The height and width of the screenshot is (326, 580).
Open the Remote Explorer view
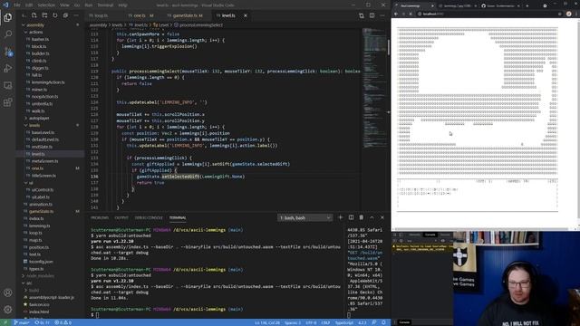coord(8,85)
